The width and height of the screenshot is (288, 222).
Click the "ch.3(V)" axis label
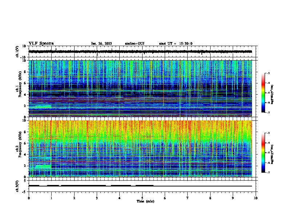pos(17,186)
